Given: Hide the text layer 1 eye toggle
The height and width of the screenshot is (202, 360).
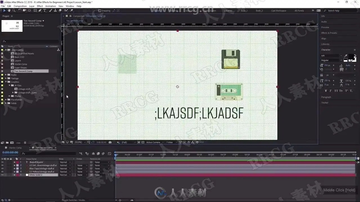Looking at the screenshot, I should (2, 162).
